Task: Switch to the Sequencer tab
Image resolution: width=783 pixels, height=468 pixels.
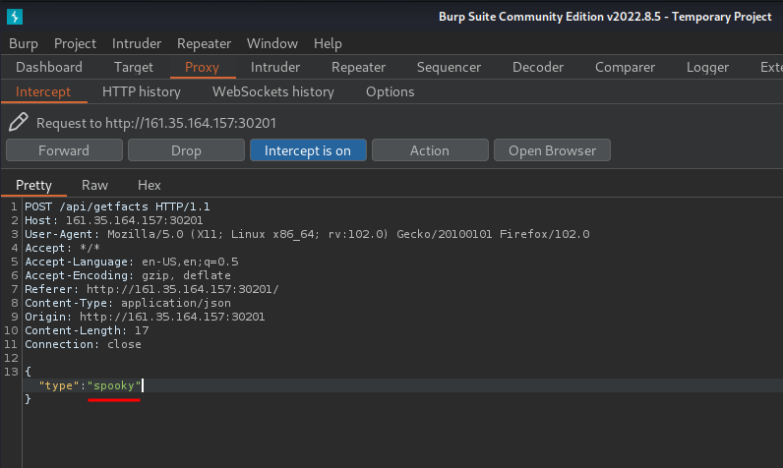Action: click(449, 68)
